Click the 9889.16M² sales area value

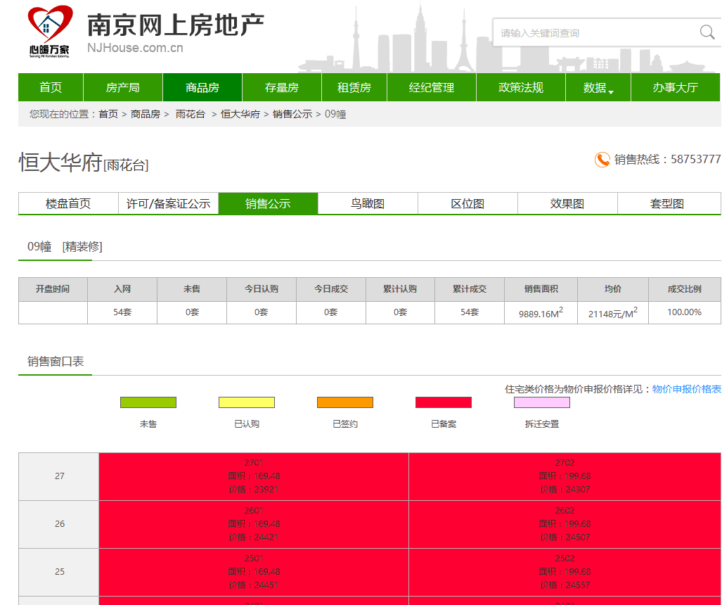click(x=541, y=313)
